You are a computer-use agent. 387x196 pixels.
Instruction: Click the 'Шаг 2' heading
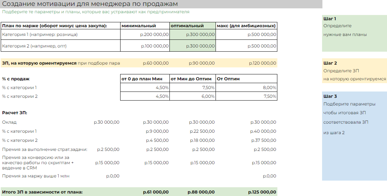point(330,63)
